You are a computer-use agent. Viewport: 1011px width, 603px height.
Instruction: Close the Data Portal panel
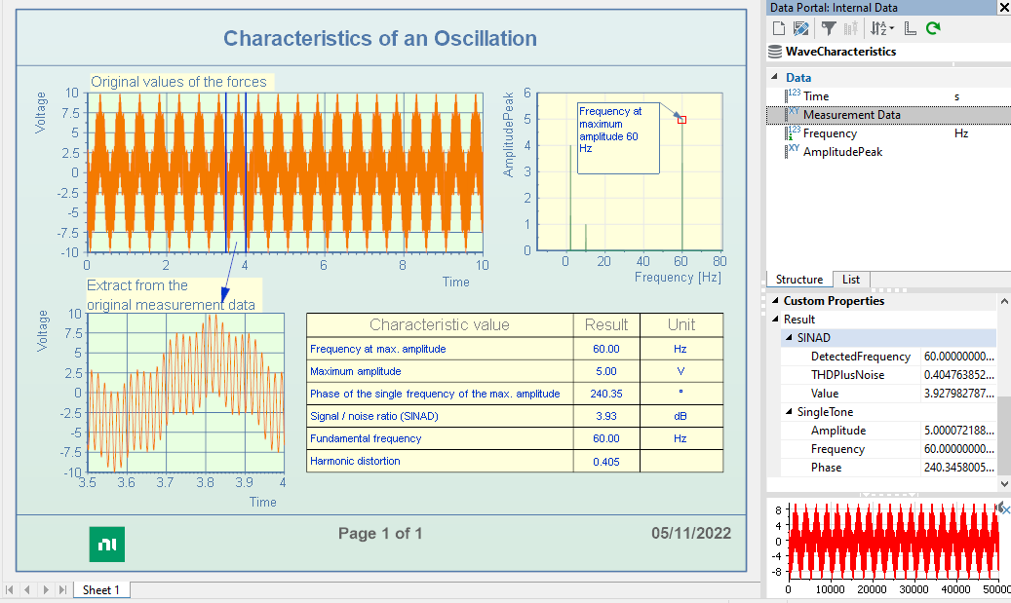1003,8
